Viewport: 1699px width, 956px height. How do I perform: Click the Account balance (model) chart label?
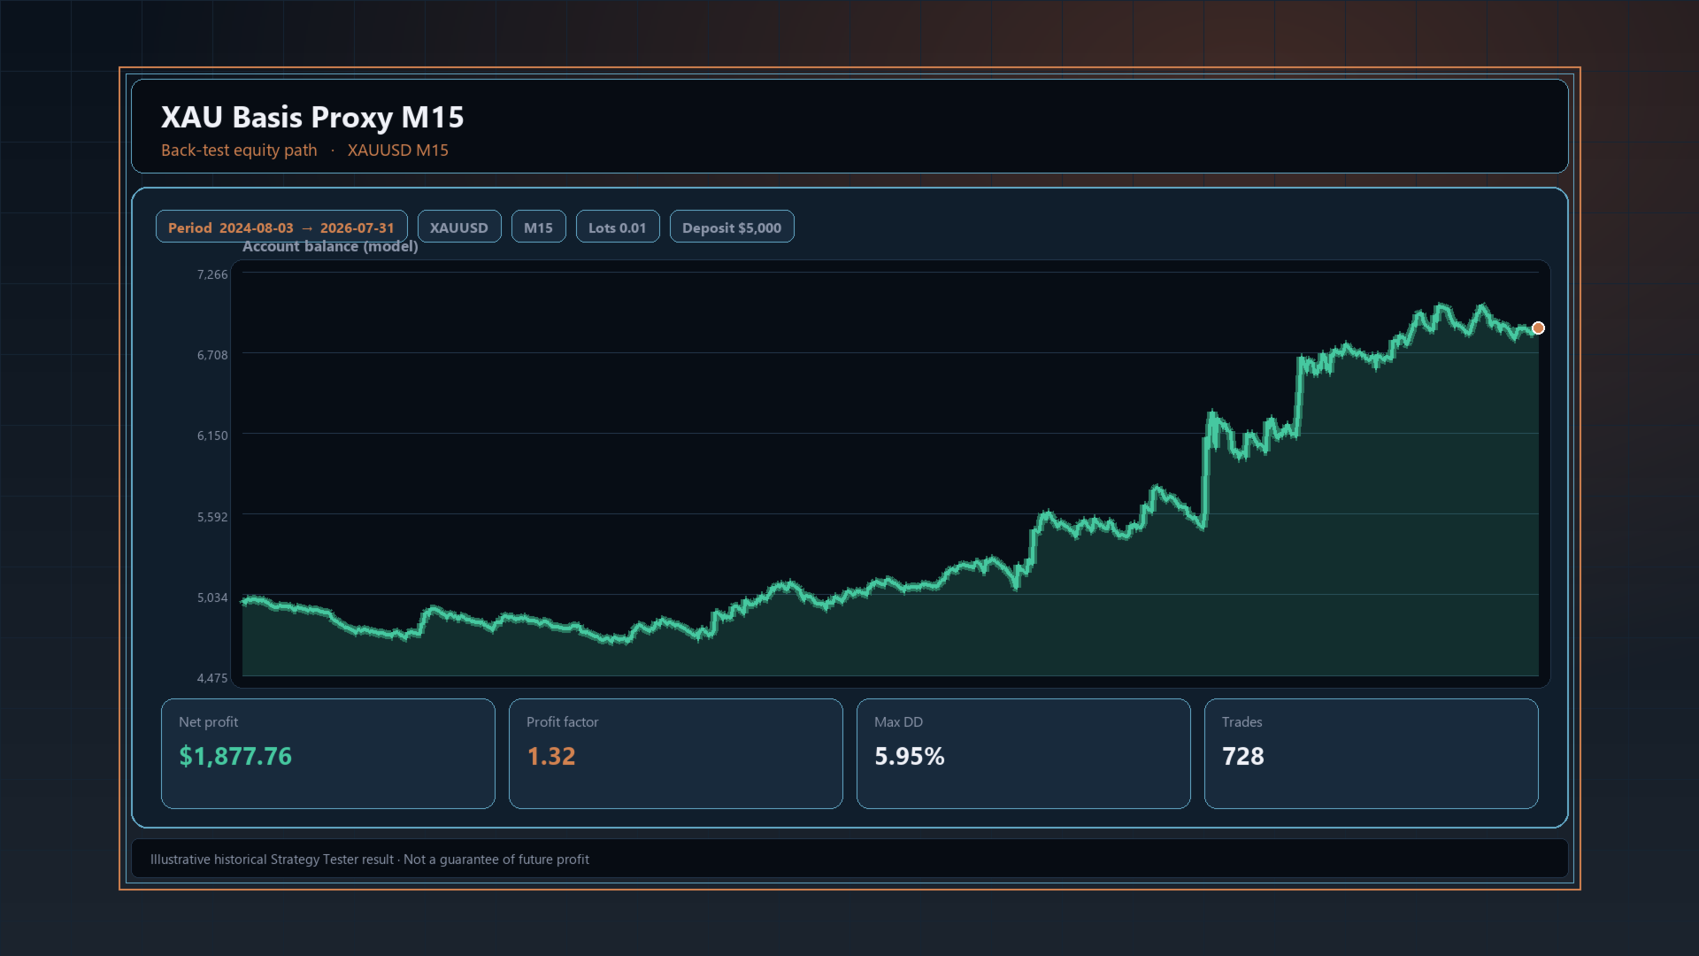click(x=330, y=246)
